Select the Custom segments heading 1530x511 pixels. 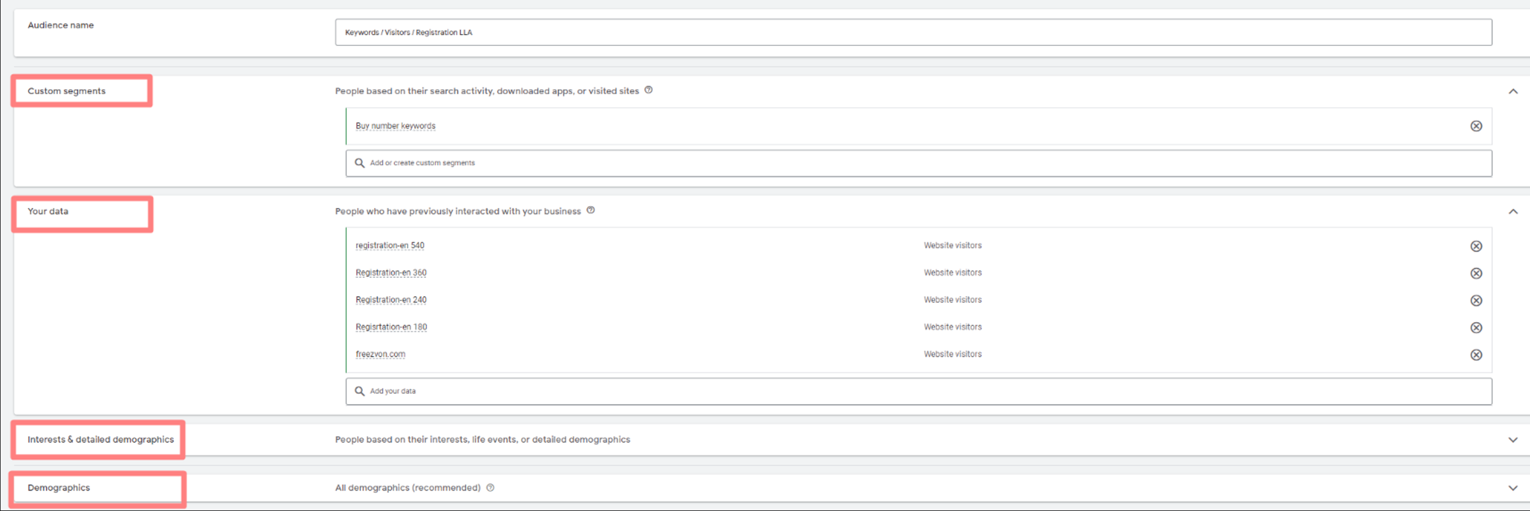tap(66, 91)
